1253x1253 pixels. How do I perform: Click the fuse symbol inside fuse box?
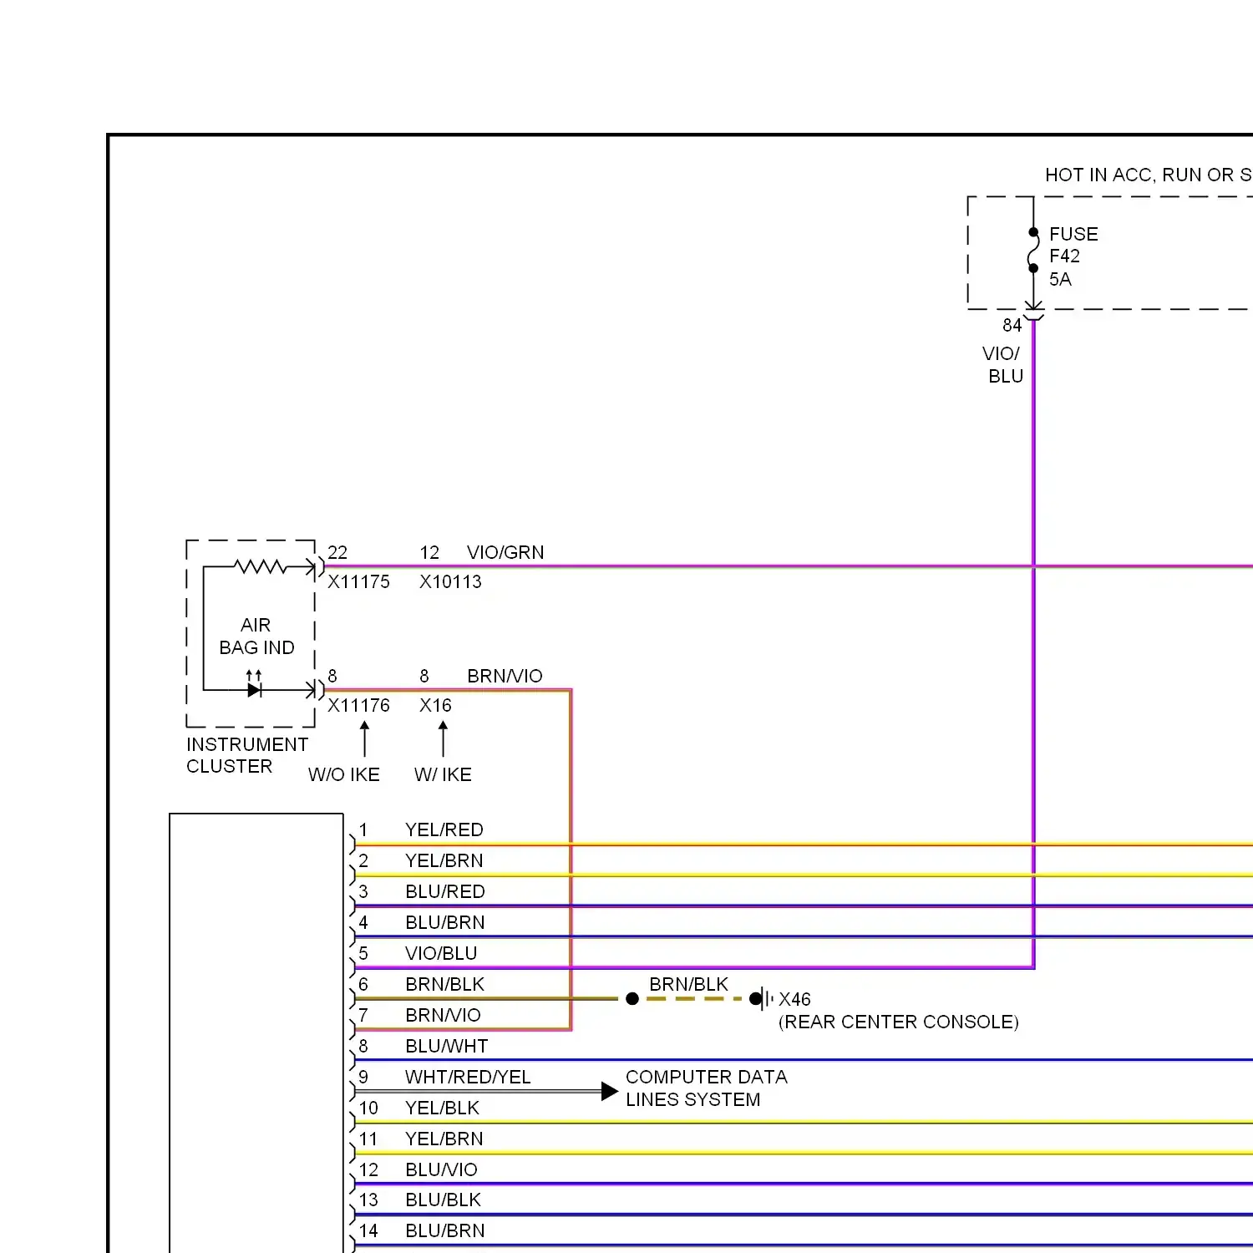(1033, 250)
